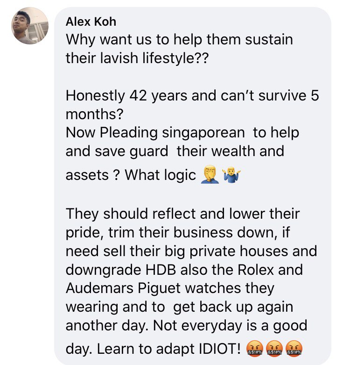The width and height of the screenshot is (350, 365).
Task: Open the commenter name Alex Koh
Action: pyautogui.click(x=91, y=22)
